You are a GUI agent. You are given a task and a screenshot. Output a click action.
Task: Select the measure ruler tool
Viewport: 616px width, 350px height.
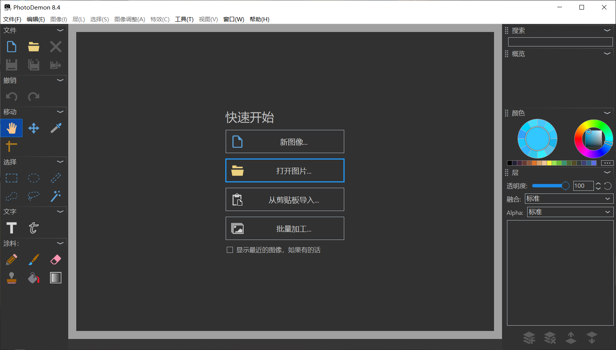(11, 146)
